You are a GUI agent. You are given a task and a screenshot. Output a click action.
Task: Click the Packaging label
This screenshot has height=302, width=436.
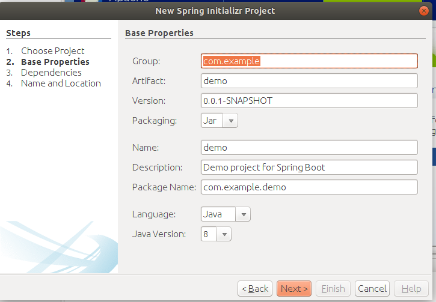pos(155,121)
